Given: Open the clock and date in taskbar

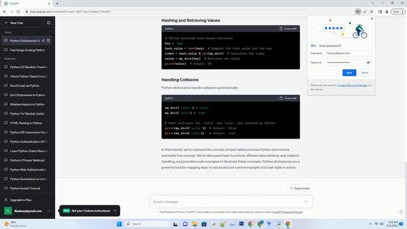Looking at the screenshot, I should [x=392, y=224].
